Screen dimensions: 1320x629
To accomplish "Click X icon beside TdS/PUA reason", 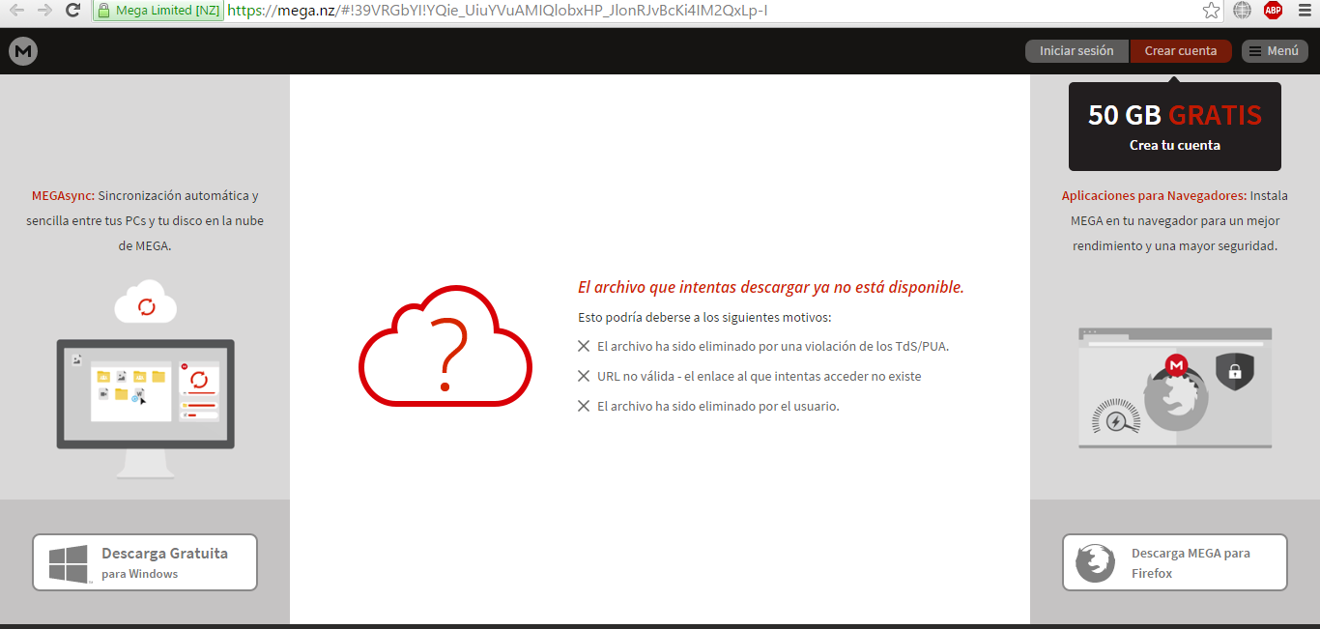I will pos(584,346).
